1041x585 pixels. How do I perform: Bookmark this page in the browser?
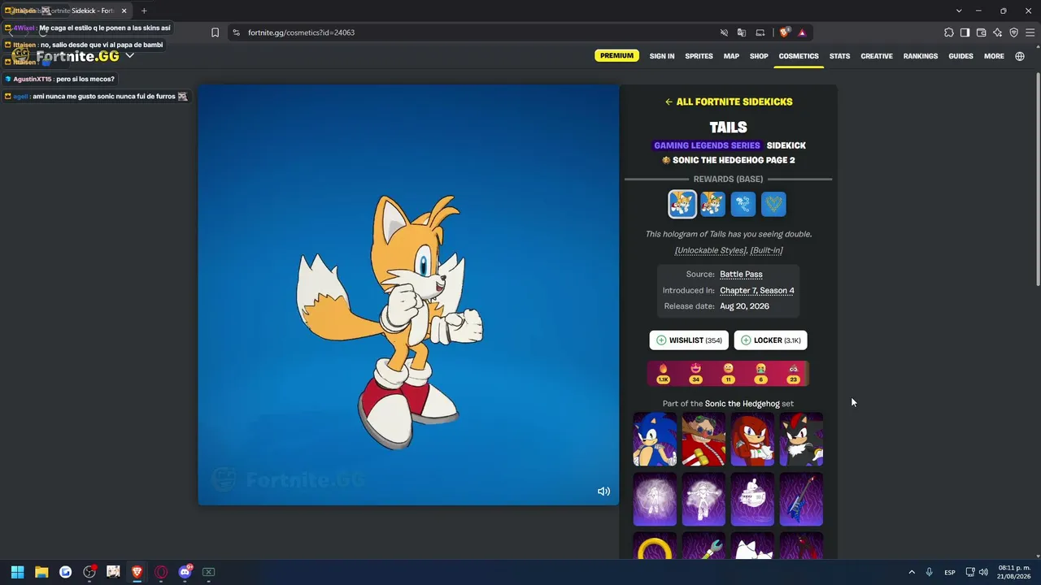click(215, 32)
